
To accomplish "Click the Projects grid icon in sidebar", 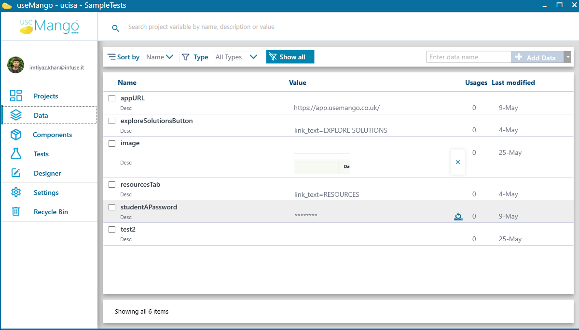I will point(16,96).
